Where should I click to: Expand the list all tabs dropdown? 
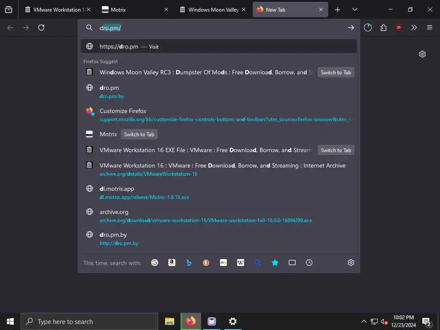pyautogui.click(x=354, y=9)
